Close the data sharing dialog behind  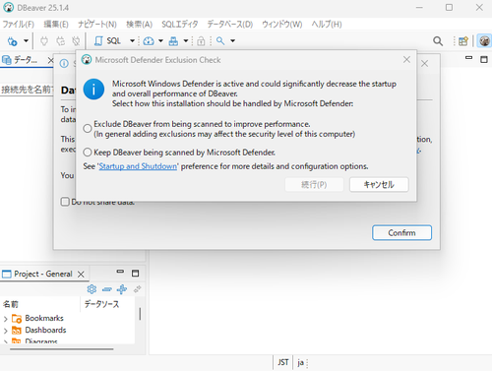424,64
